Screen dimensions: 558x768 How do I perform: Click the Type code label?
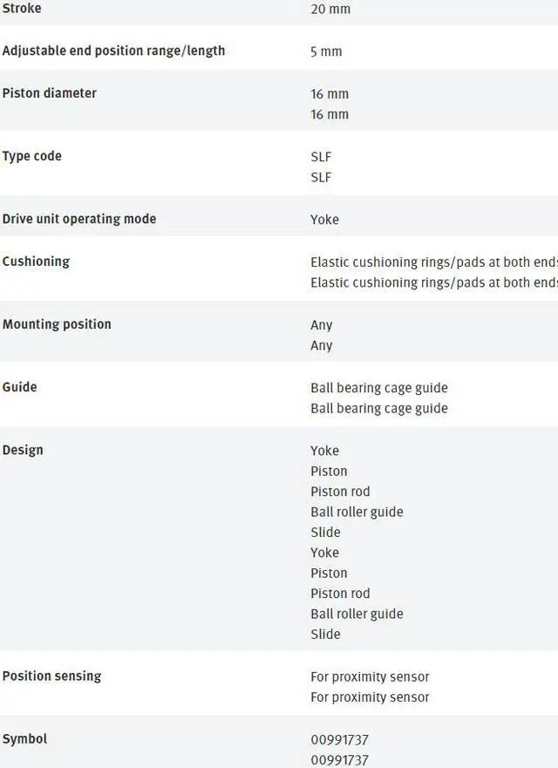click(32, 156)
